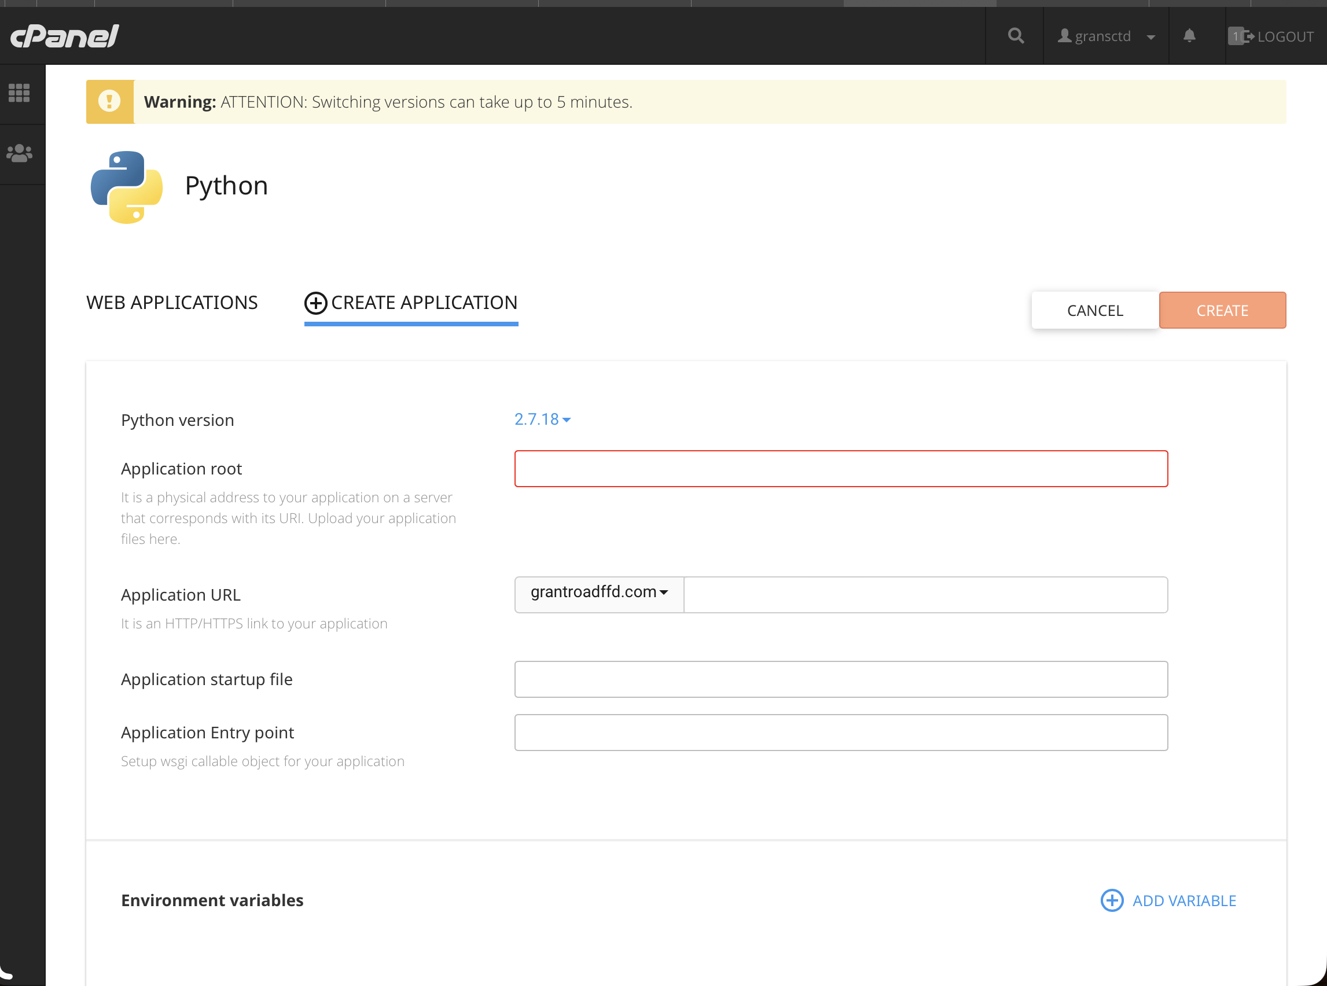1327x986 pixels.
Task: Focus the Application root input field
Action: 840,469
